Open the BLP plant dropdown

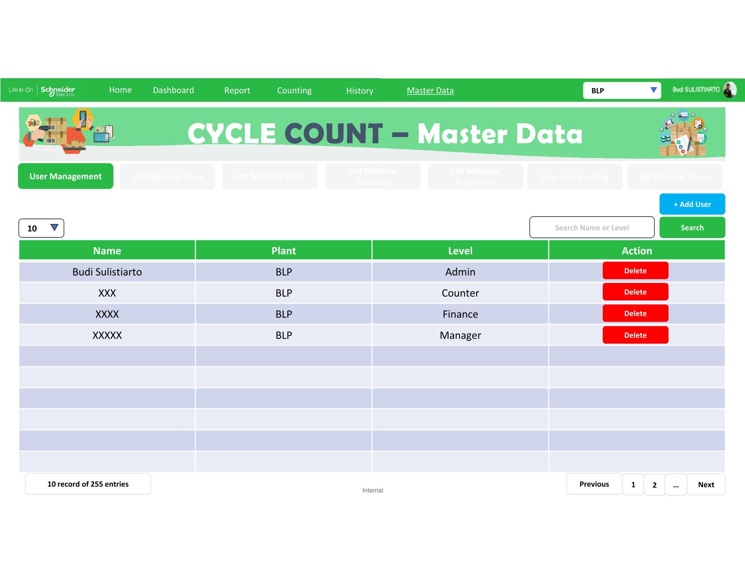pos(622,90)
